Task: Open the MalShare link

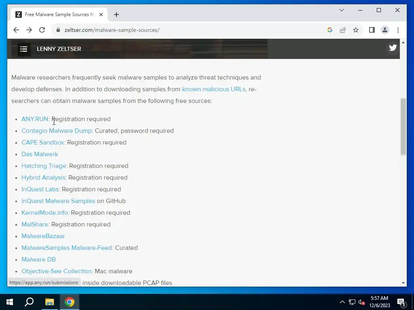Action: (x=35, y=224)
